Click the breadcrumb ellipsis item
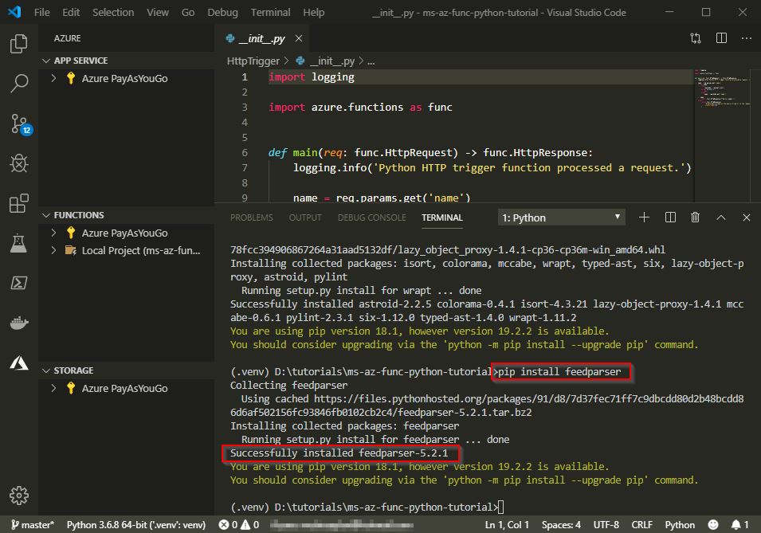This screenshot has height=533, width=761. (x=371, y=61)
